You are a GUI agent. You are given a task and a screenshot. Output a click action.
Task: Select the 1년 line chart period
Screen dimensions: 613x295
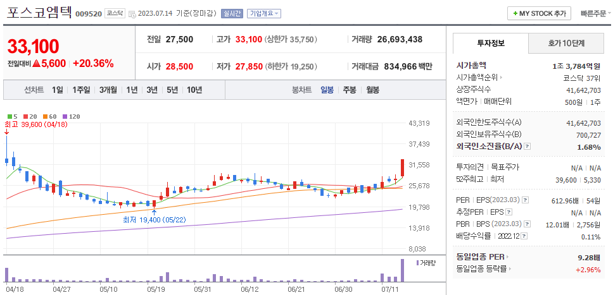click(x=132, y=90)
